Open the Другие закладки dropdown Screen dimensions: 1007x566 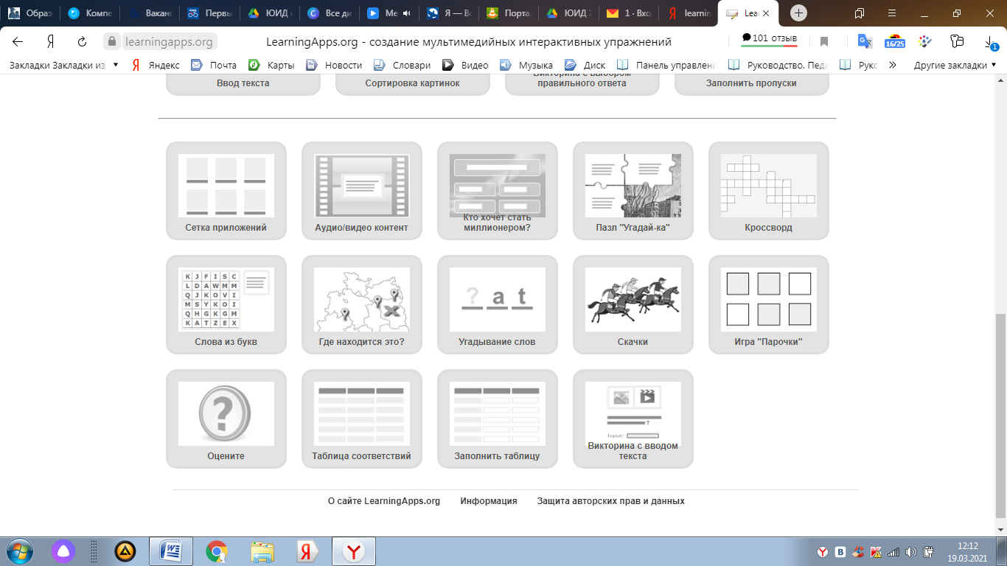(955, 65)
